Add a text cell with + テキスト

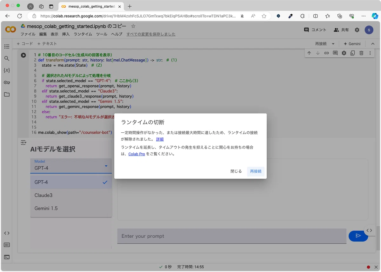pyautogui.click(x=47, y=44)
